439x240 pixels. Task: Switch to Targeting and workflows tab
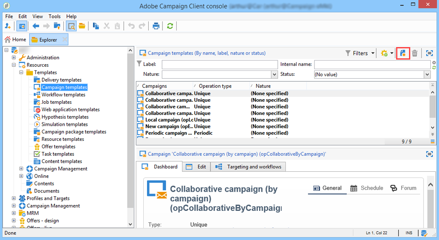point(248,167)
